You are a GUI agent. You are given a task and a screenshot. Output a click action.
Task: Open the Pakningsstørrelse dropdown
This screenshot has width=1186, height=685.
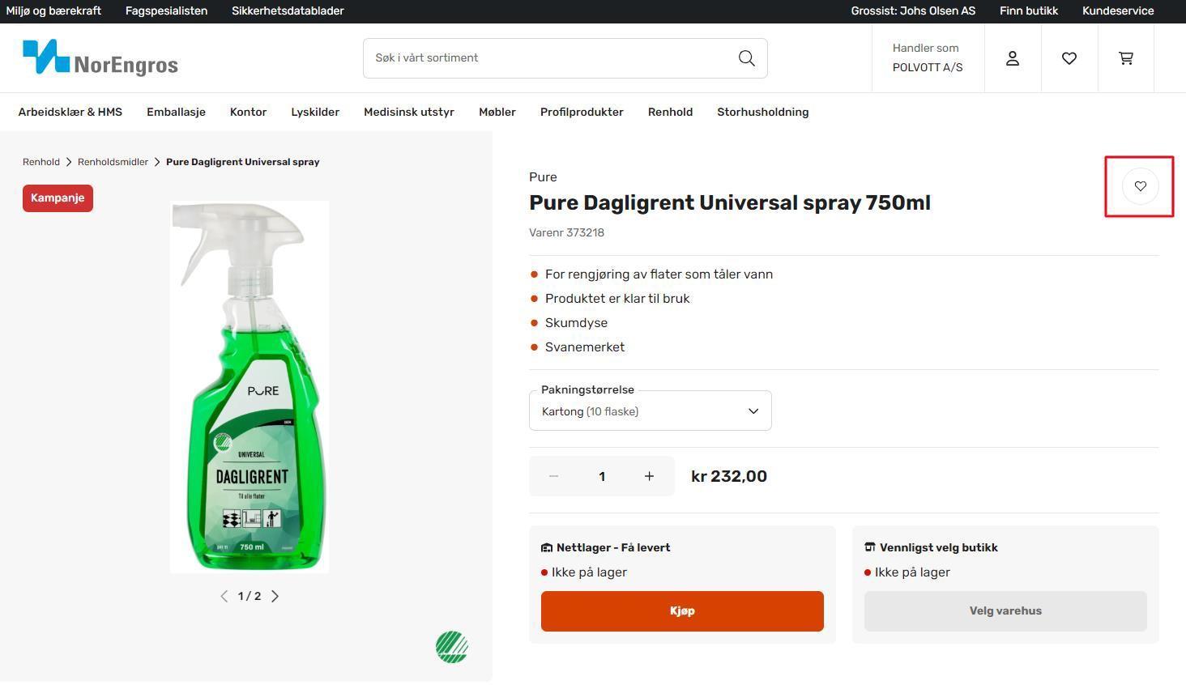pyautogui.click(x=650, y=411)
